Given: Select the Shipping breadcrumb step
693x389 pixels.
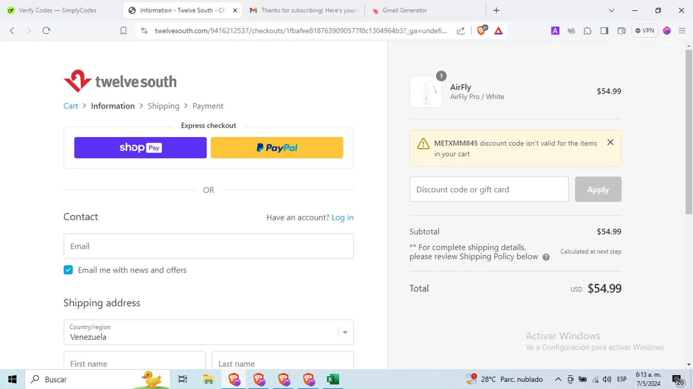Looking at the screenshot, I should click(164, 106).
